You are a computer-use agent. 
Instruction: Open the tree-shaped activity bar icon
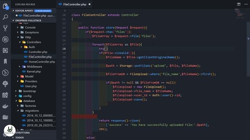click(5, 84)
